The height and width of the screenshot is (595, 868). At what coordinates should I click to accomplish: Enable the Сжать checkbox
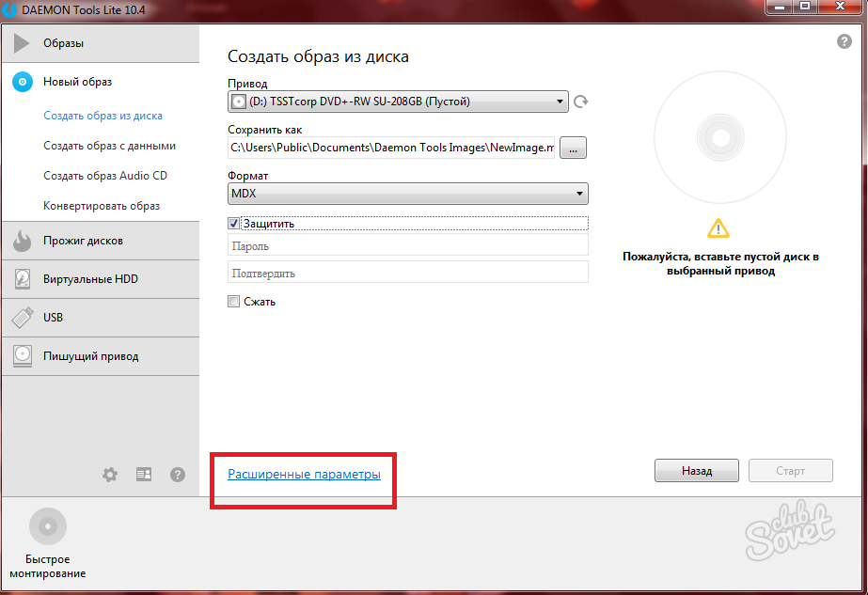coord(234,302)
